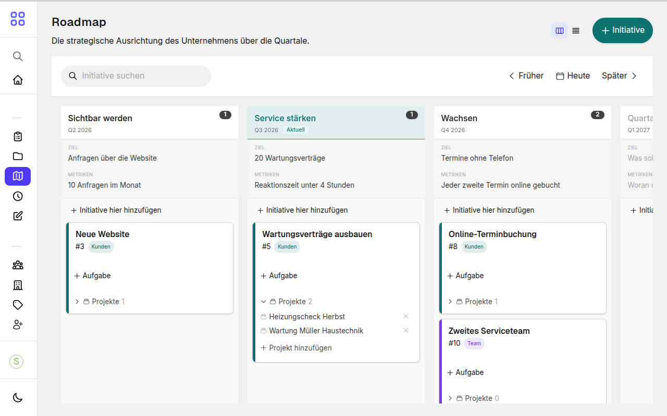Click the app logo grid icon

18,19
